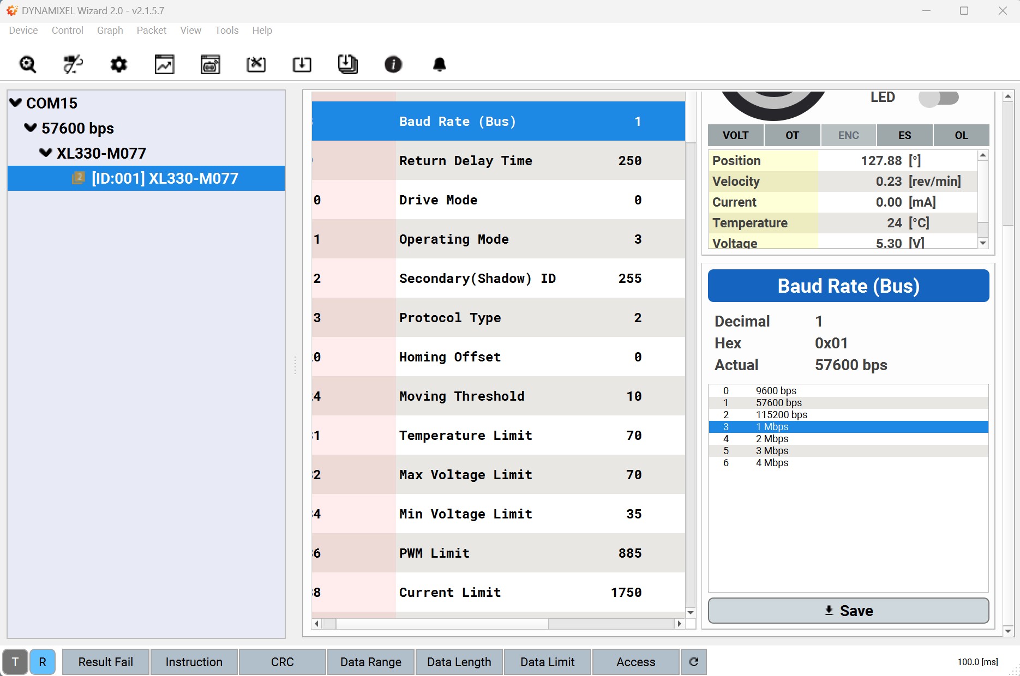Click the control table scroll-right arrow
The height and width of the screenshot is (676, 1020).
click(679, 624)
